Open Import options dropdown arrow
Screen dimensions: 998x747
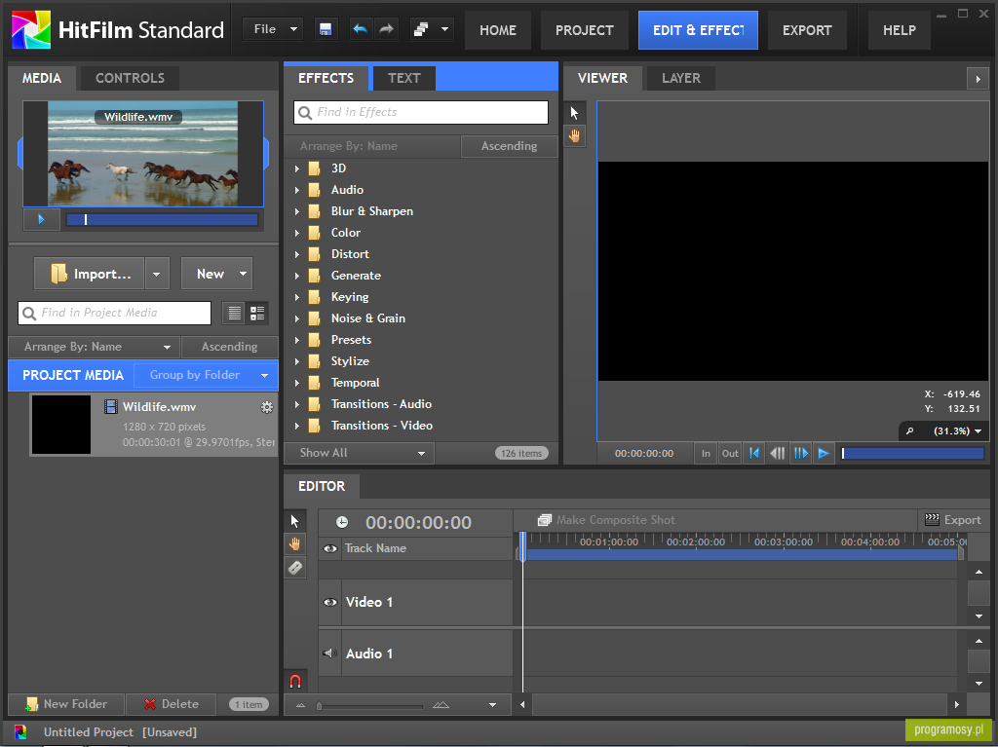click(157, 275)
